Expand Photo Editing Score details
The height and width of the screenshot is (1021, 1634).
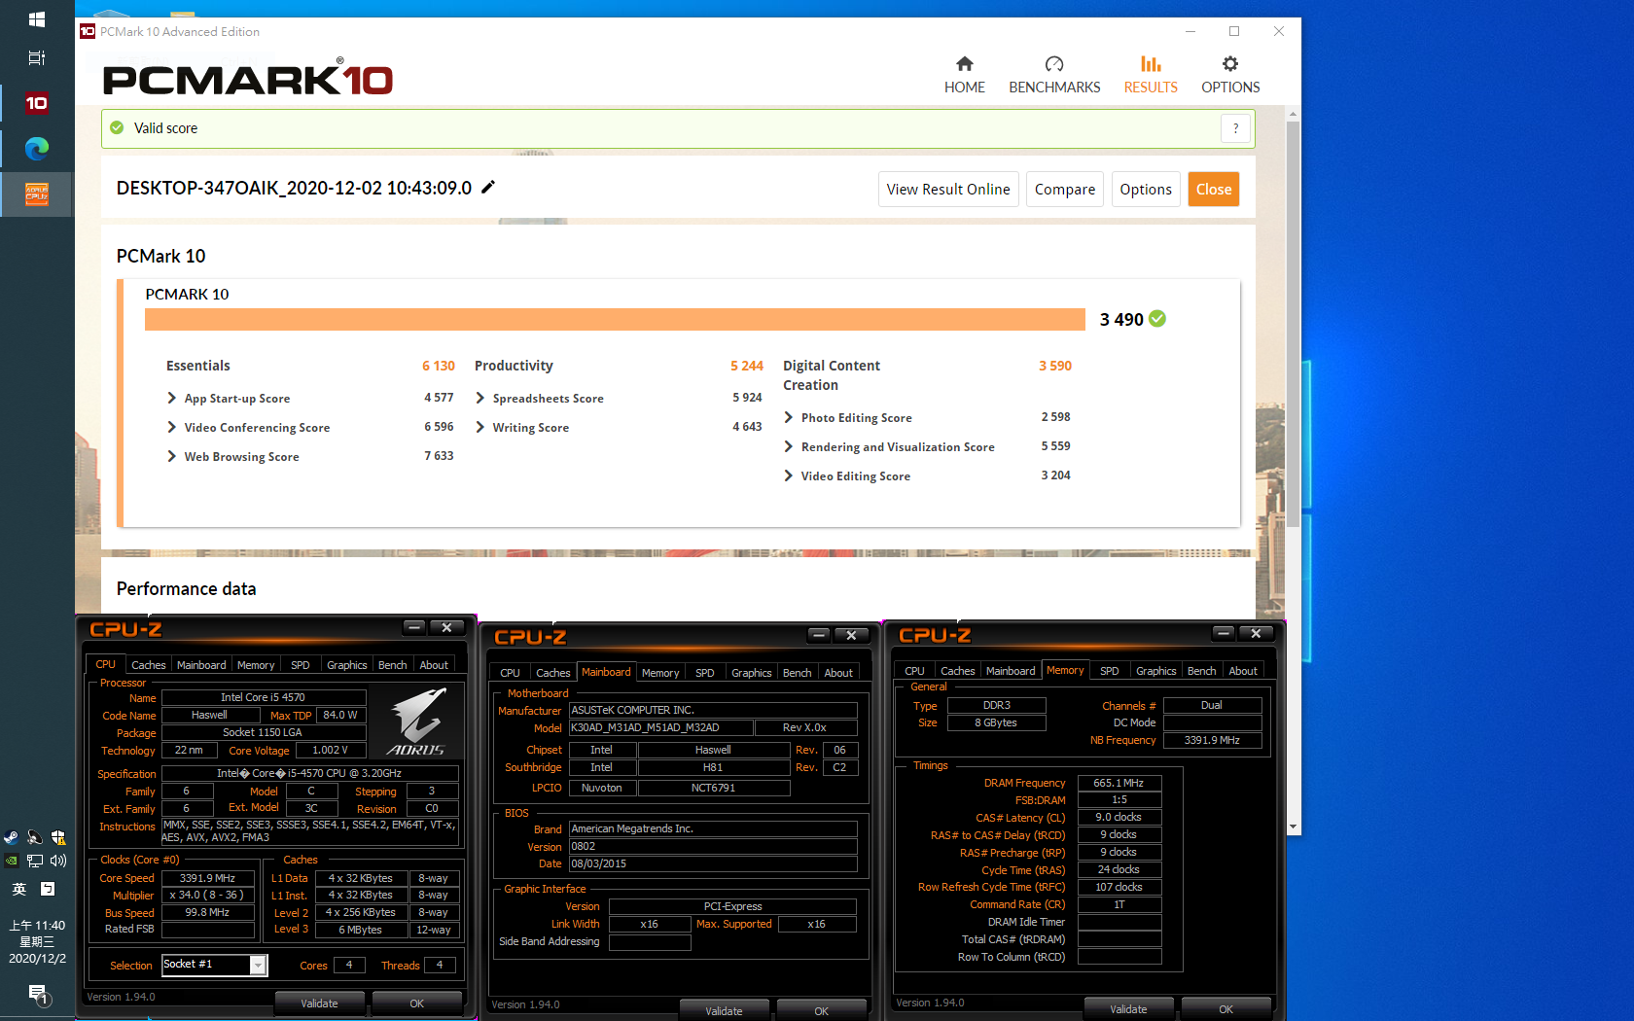(789, 417)
